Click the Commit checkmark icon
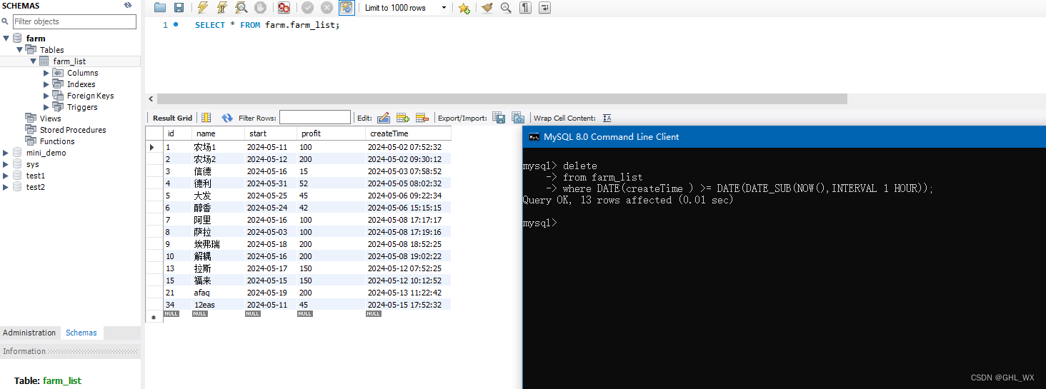The width and height of the screenshot is (1046, 389). [307, 8]
